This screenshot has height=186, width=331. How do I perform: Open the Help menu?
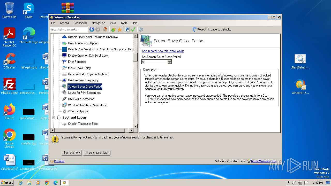point(134,23)
